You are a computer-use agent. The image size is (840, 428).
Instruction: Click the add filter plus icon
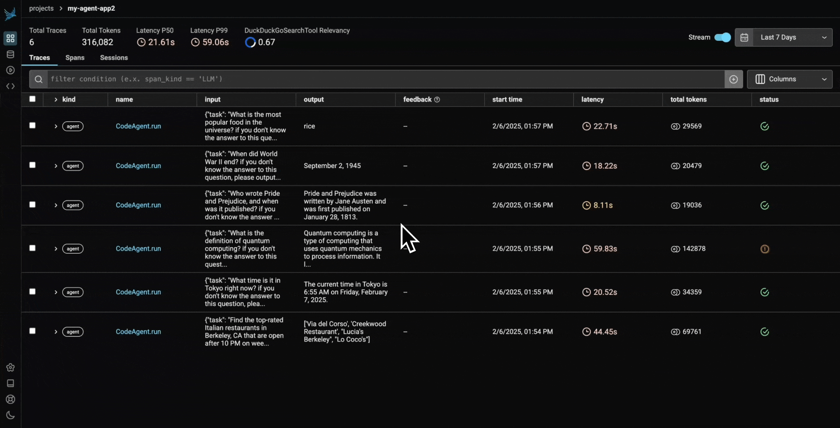tap(734, 79)
